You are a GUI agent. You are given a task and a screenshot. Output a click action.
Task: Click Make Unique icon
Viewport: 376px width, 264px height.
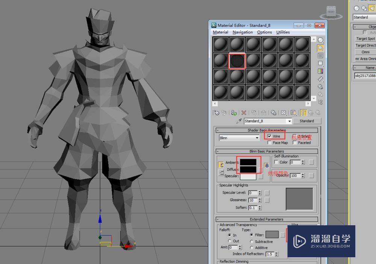click(264, 113)
